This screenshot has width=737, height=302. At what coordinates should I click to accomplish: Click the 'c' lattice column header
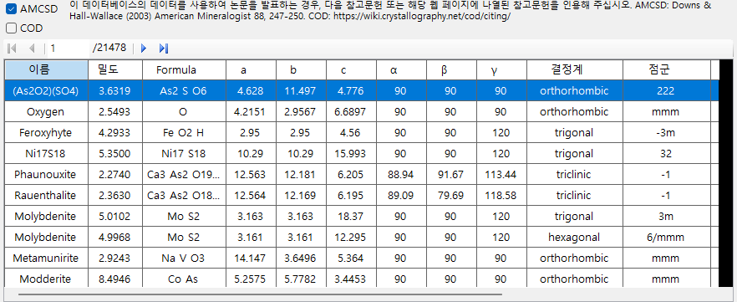pos(352,70)
